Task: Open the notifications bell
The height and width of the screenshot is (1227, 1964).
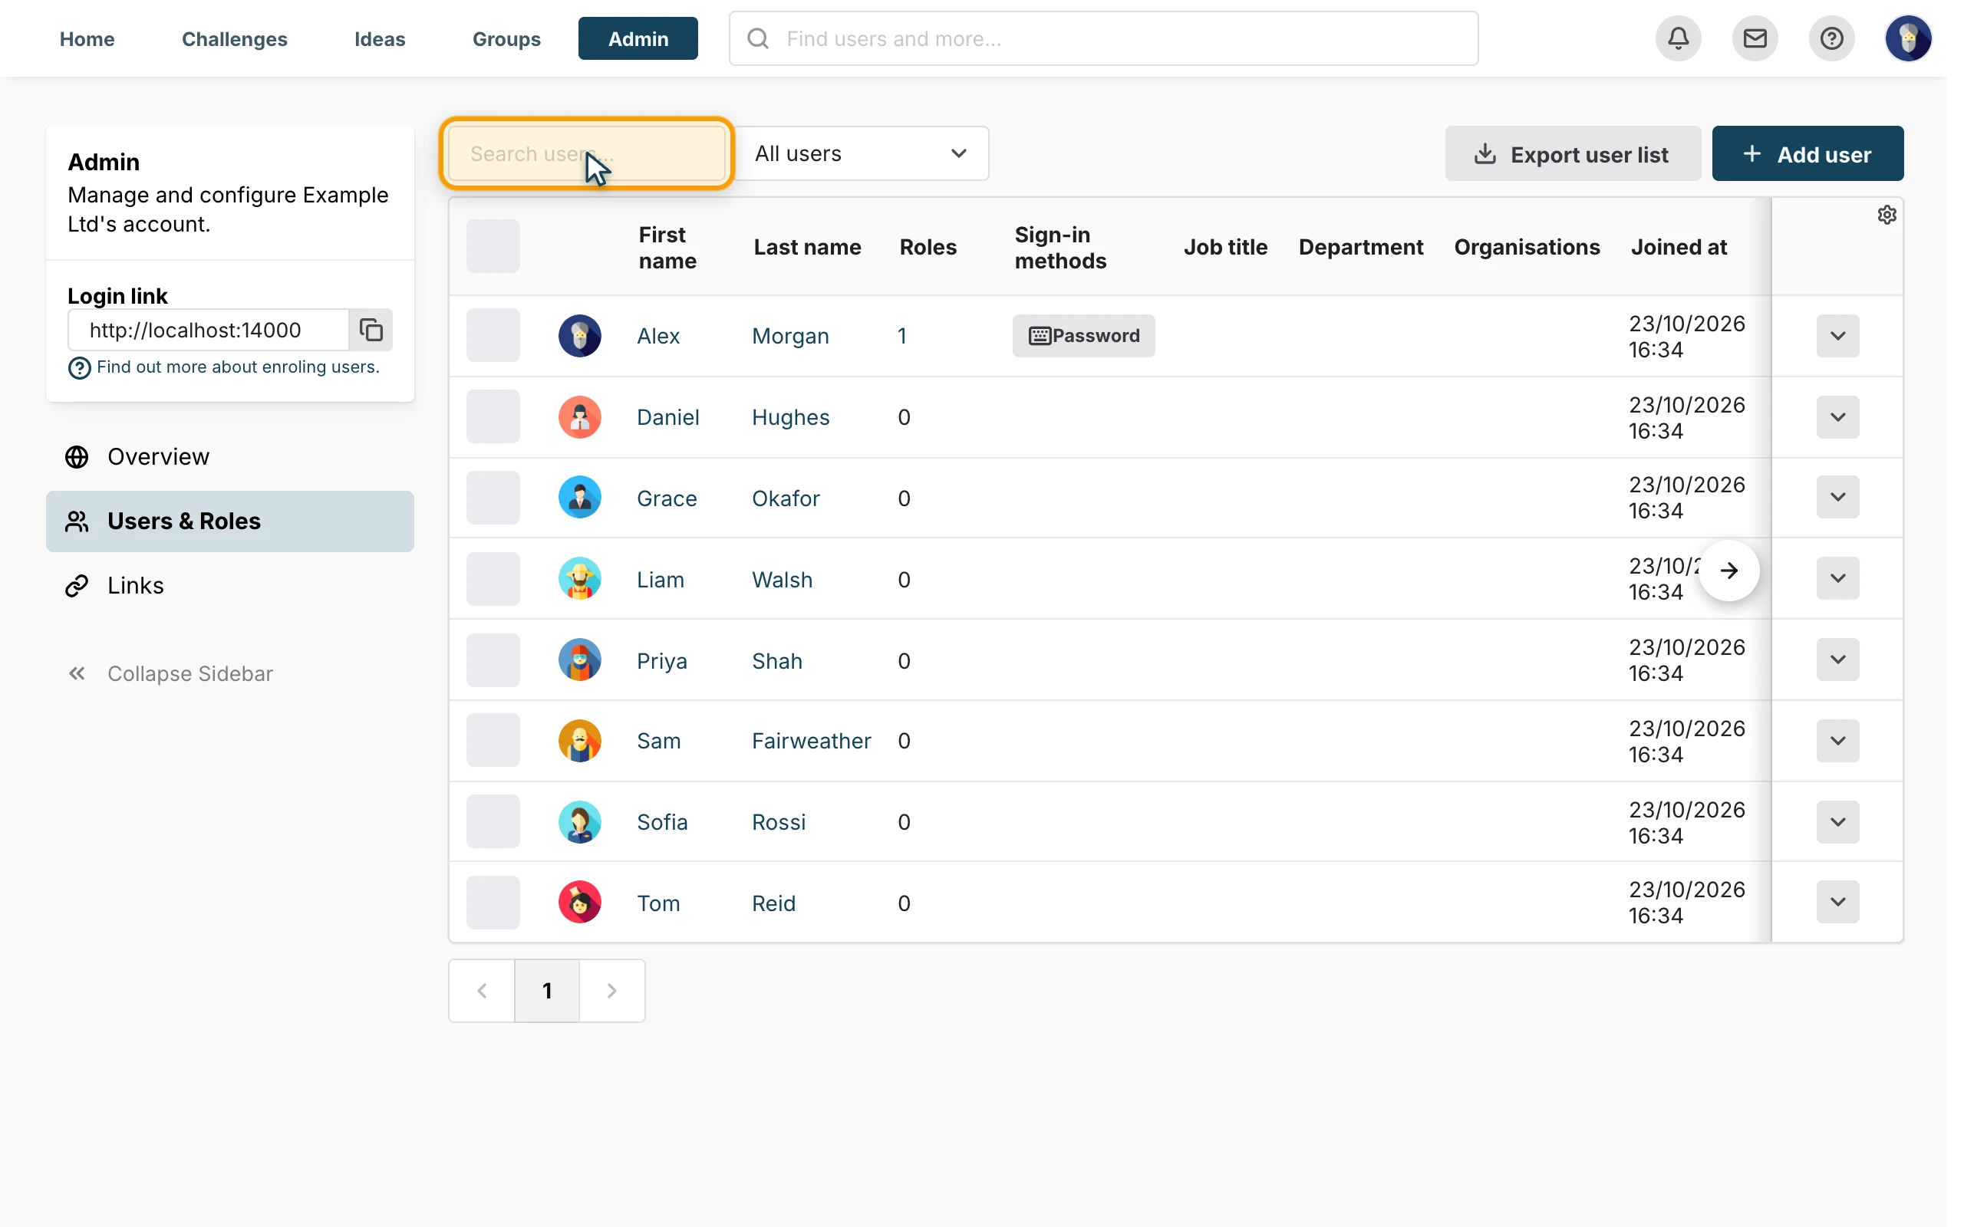Action: coord(1679,38)
